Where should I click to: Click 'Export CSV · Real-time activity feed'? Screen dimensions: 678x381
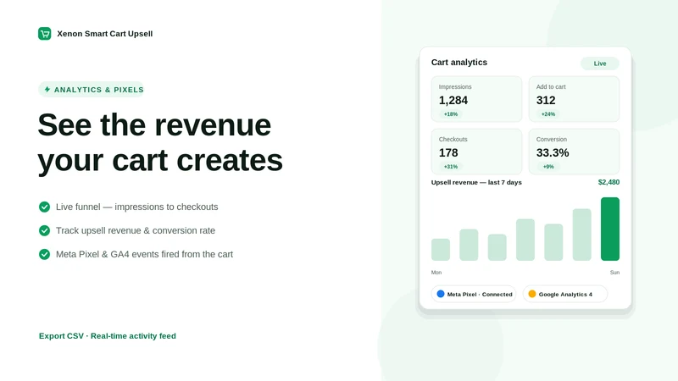click(x=108, y=336)
